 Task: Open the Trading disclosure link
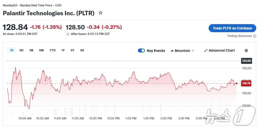[239, 36]
